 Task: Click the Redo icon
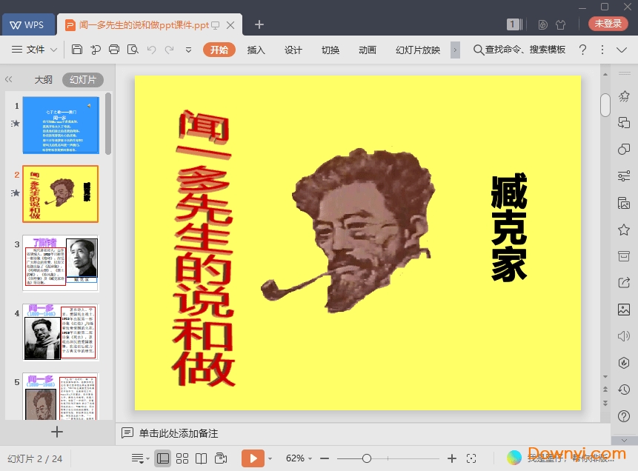point(169,50)
